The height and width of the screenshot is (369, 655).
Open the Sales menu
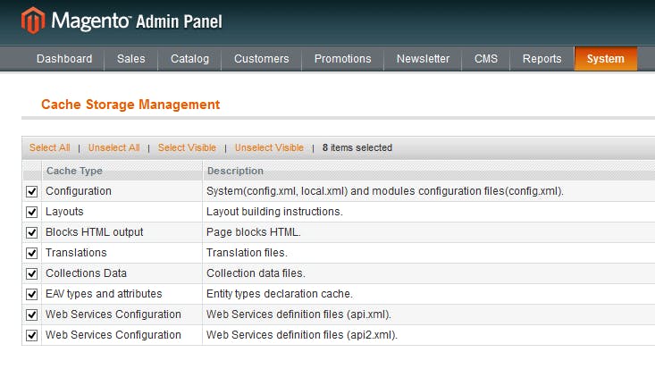coord(131,58)
